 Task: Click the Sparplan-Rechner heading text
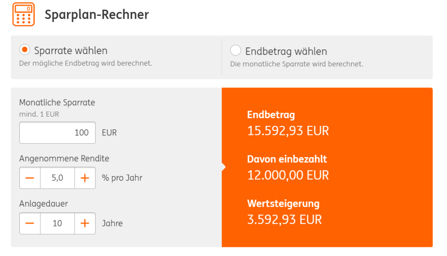pyautogui.click(x=96, y=14)
